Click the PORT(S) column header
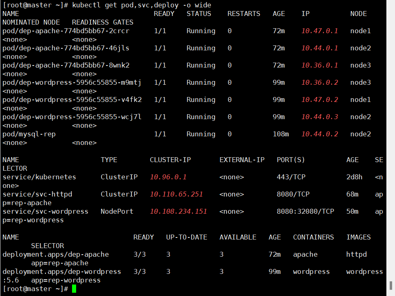The height and width of the screenshot is (296, 395). pos(291,160)
